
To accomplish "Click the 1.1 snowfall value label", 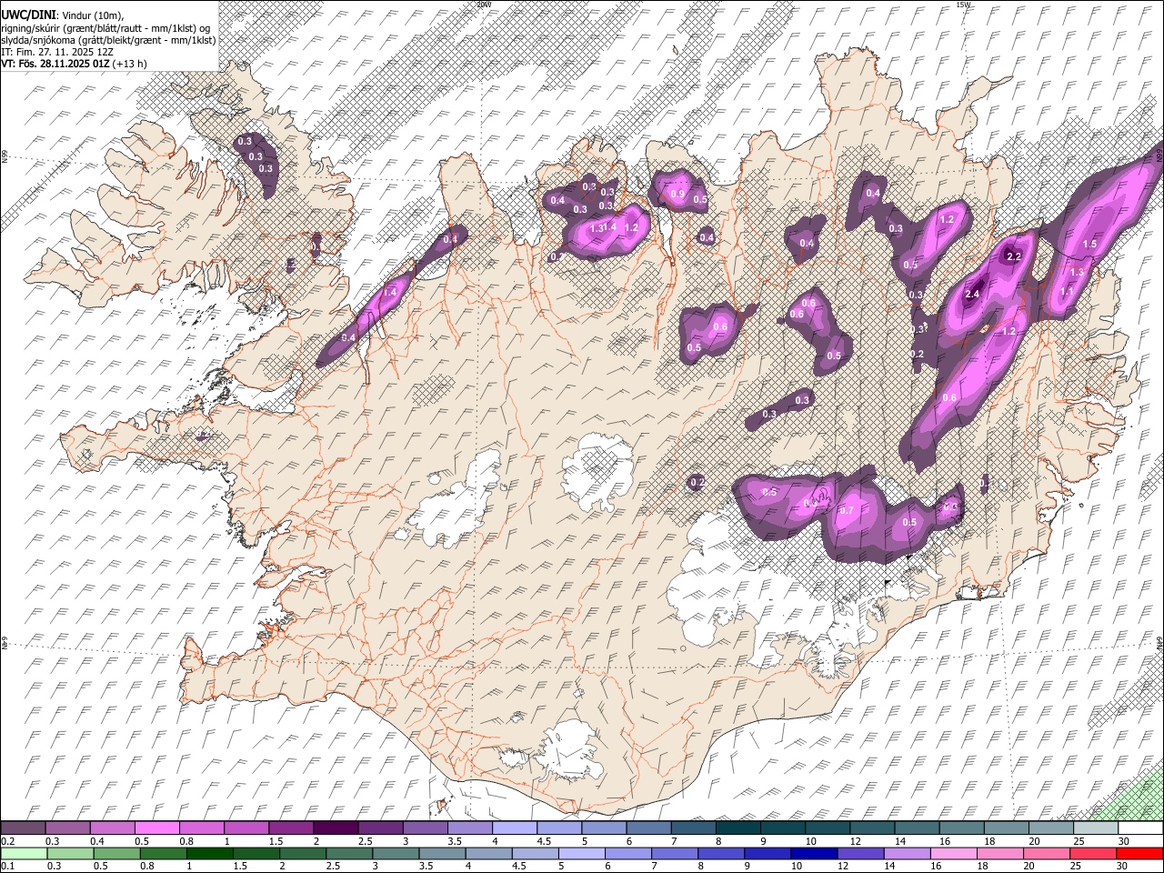I will coord(1068,290).
